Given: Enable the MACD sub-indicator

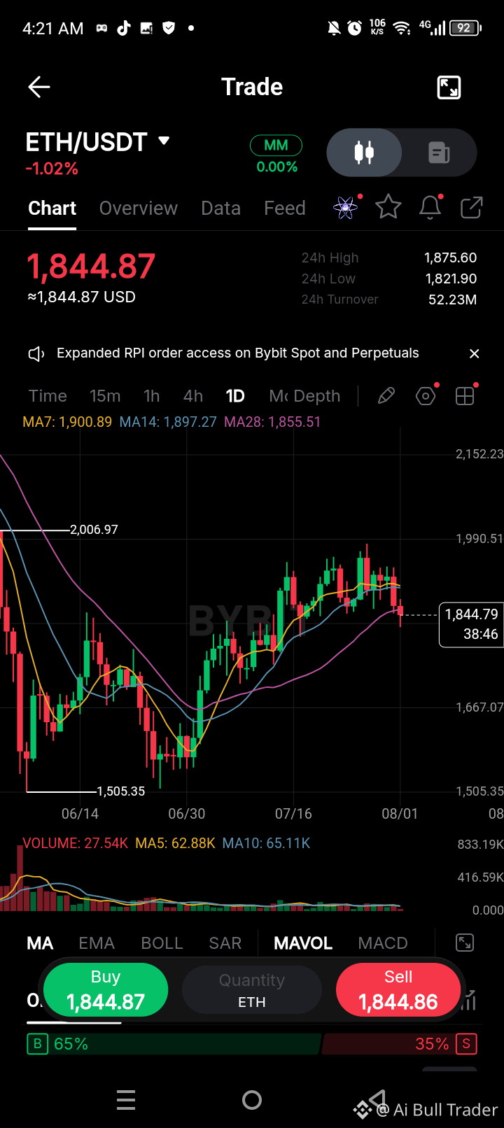Looking at the screenshot, I should 383,943.
